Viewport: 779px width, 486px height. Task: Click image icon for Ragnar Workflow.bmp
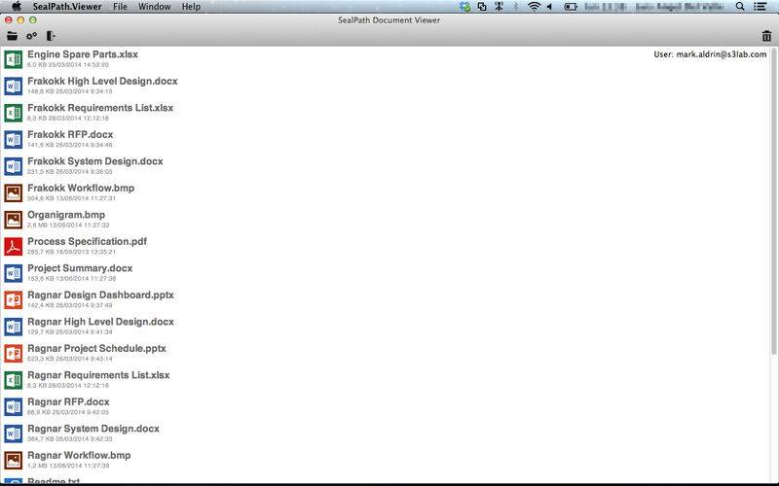click(14, 460)
